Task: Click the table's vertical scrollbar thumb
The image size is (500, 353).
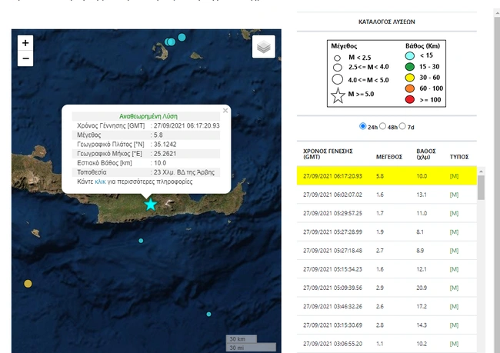Action: 481,188
